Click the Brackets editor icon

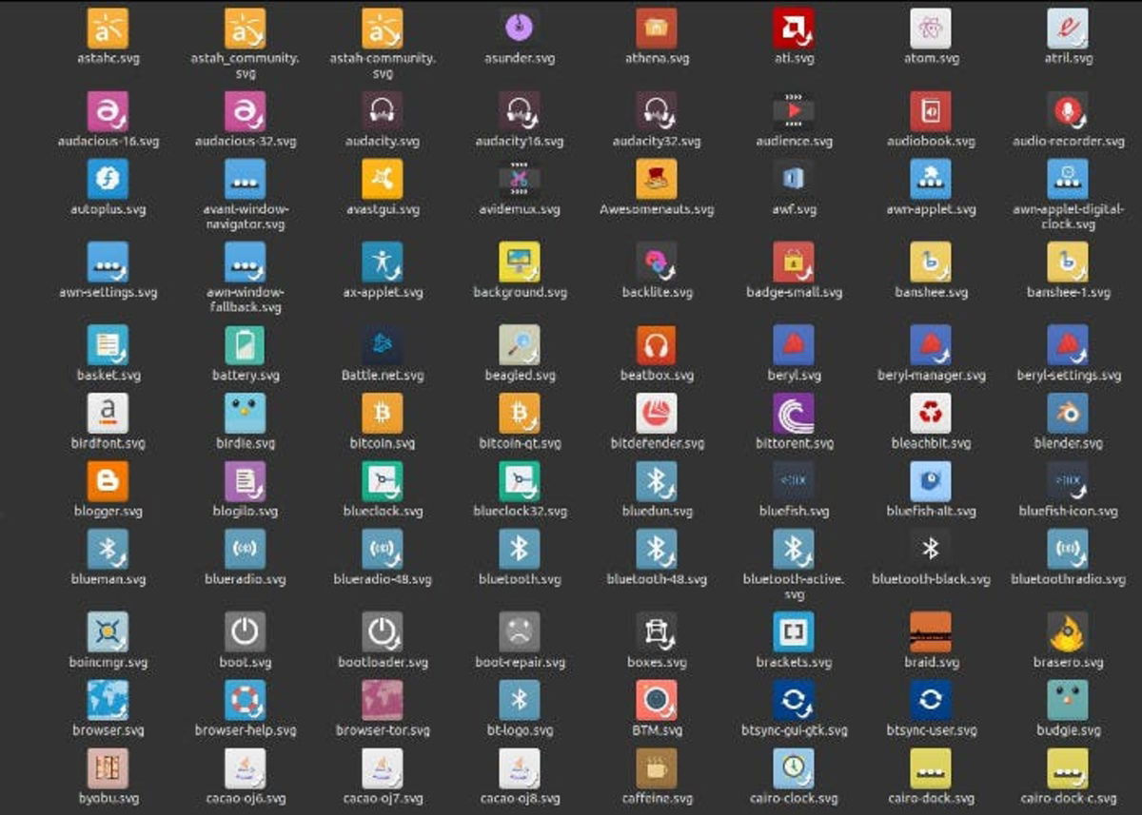coord(793,631)
